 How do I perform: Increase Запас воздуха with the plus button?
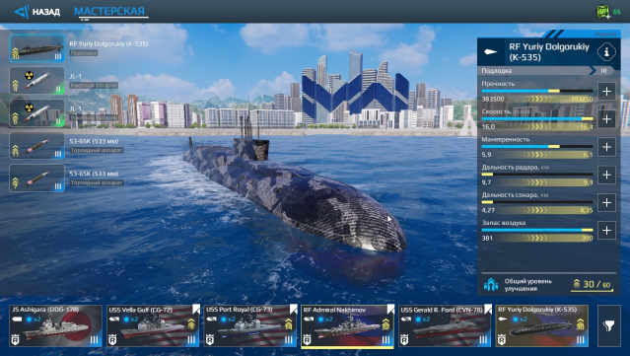pos(606,230)
